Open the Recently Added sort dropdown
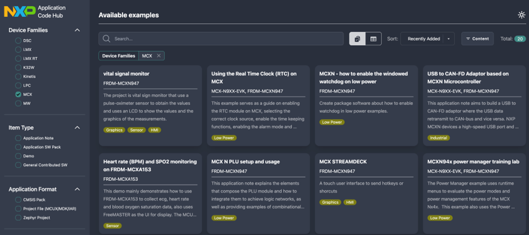Screen dimensions: 529x235 click(427, 39)
